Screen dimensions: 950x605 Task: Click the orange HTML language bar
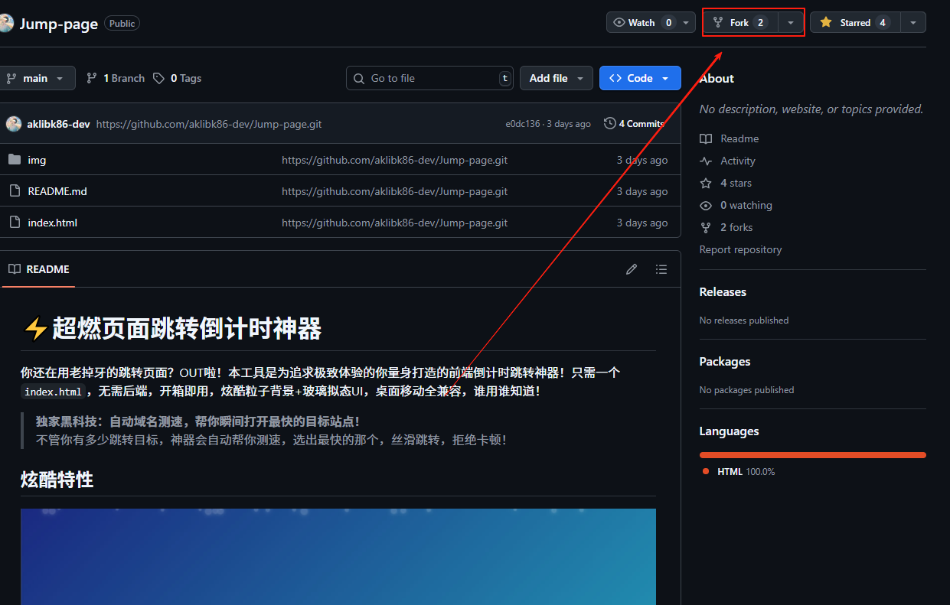coord(812,455)
